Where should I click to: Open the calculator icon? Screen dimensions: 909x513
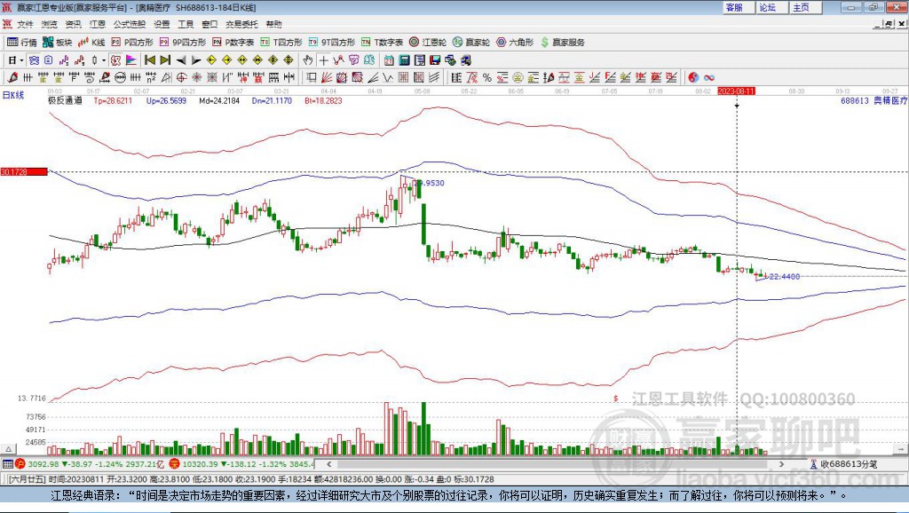[405, 60]
